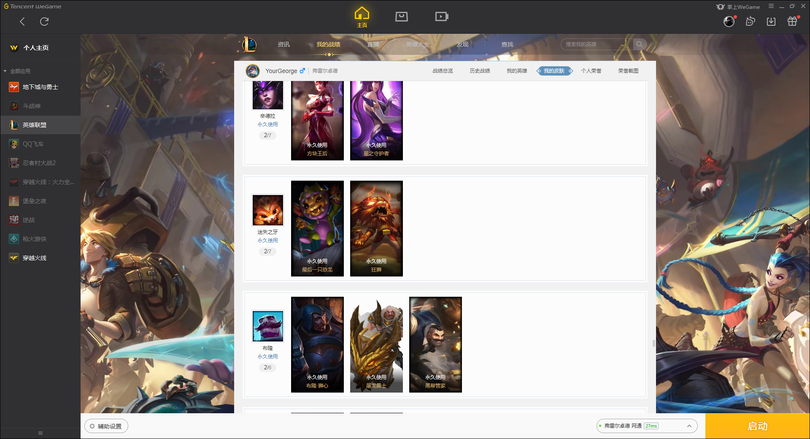Image resolution: width=810 pixels, height=439 pixels.
Task: Open the home 主页 icon
Action: click(x=362, y=17)
